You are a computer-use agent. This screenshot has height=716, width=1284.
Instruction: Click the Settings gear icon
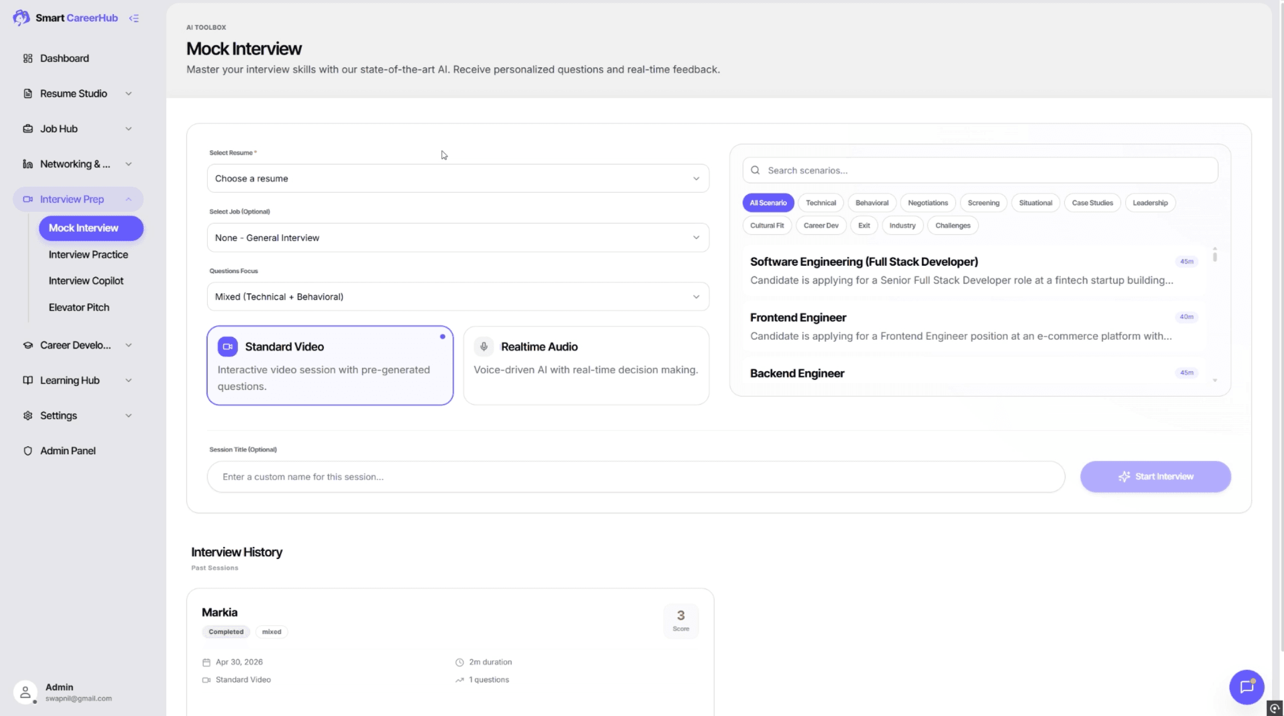click(27, 415)
